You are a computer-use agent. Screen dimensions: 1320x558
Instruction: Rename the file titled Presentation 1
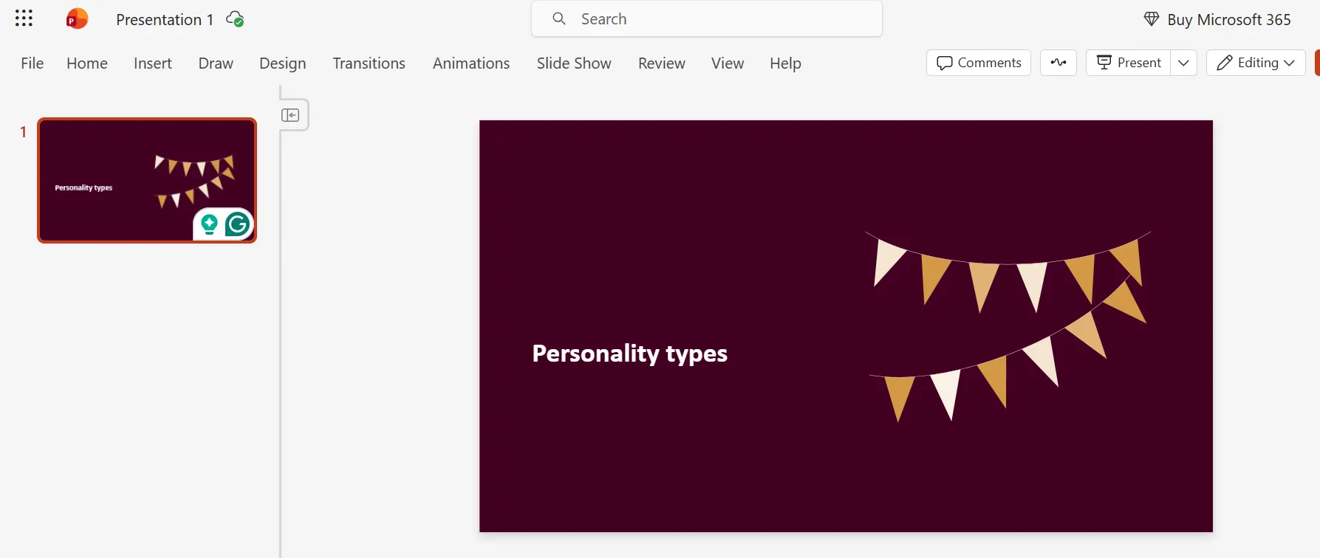(165, 20)
